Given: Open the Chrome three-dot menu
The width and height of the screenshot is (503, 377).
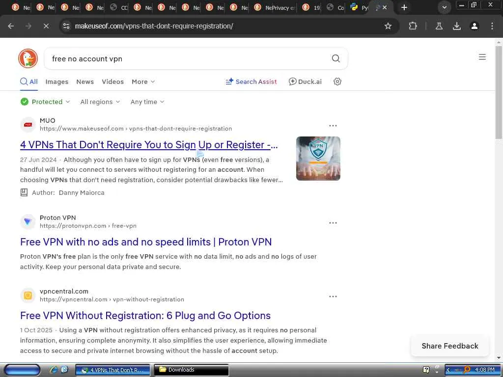Looking at the screenshot, I should (492, 26).
